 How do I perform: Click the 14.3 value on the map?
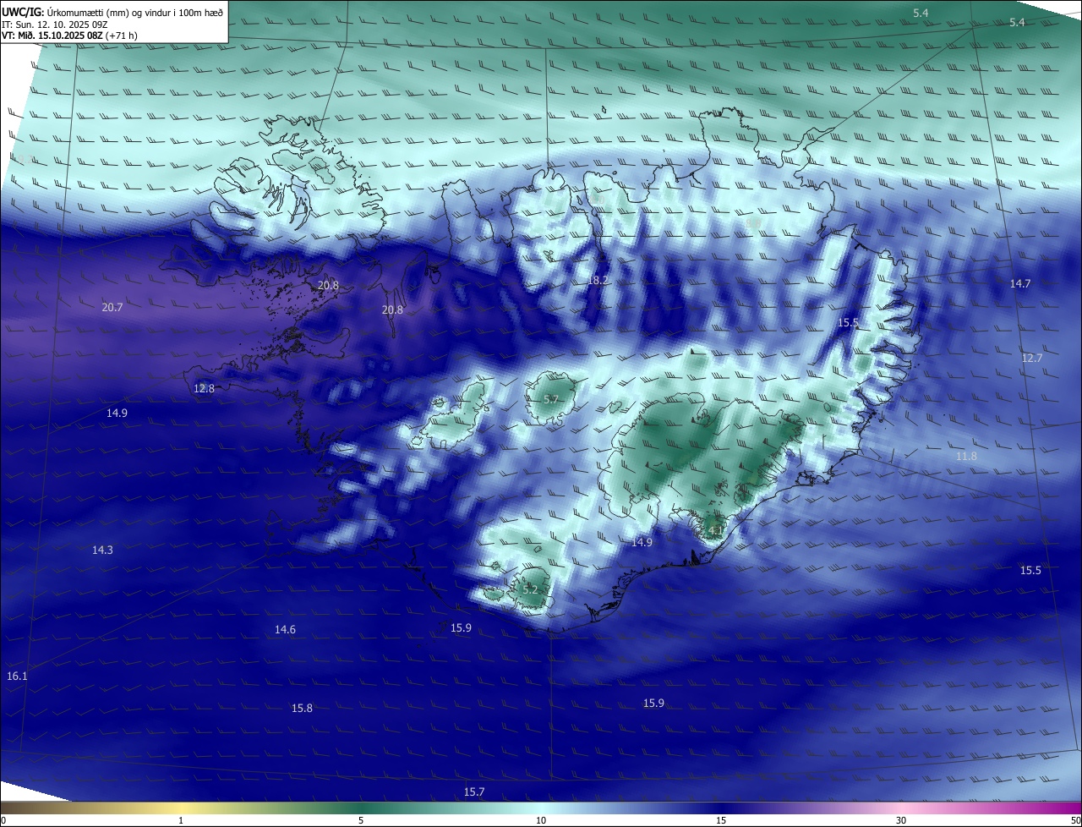click(x=102, y=550)
